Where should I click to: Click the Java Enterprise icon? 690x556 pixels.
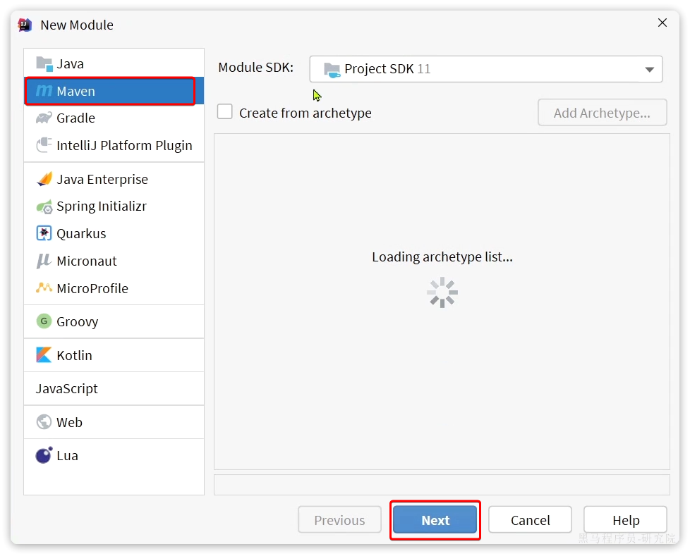tap(44, 179)
